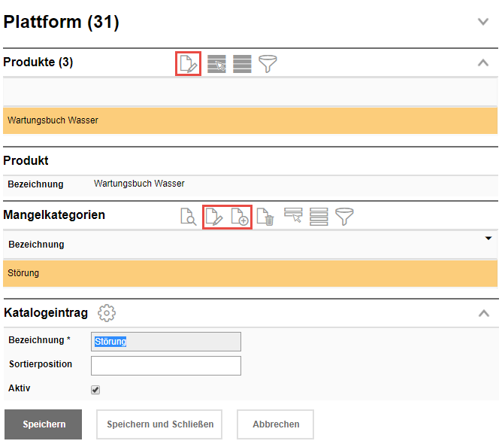Edit the selected Mangelkategorie entry
Screen dimensions: 502x444
215,217
